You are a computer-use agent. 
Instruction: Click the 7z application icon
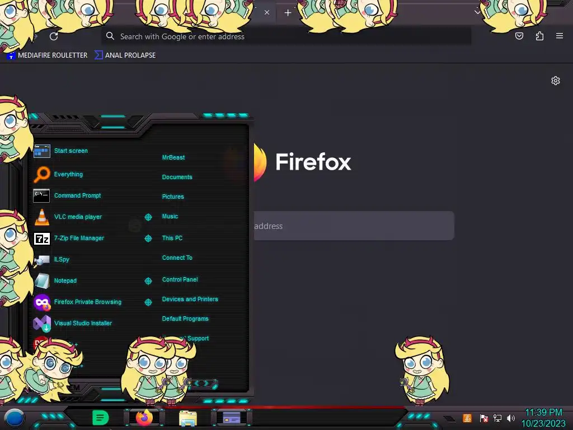click(x=41, y=239)
